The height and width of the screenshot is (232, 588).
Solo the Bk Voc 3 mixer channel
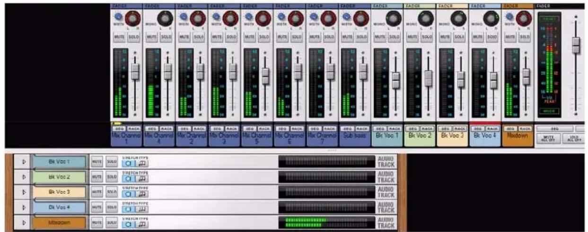tap(460, 37)
